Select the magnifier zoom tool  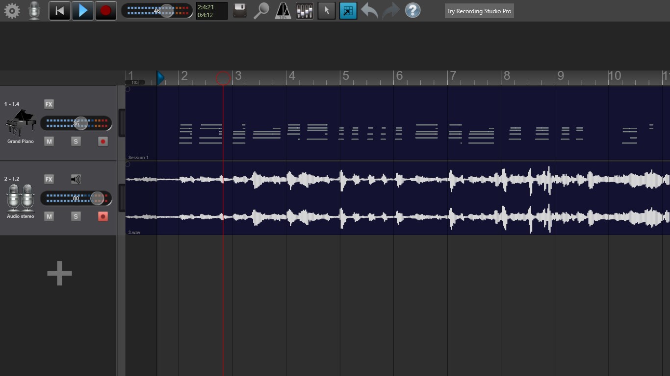pos(261,10)
